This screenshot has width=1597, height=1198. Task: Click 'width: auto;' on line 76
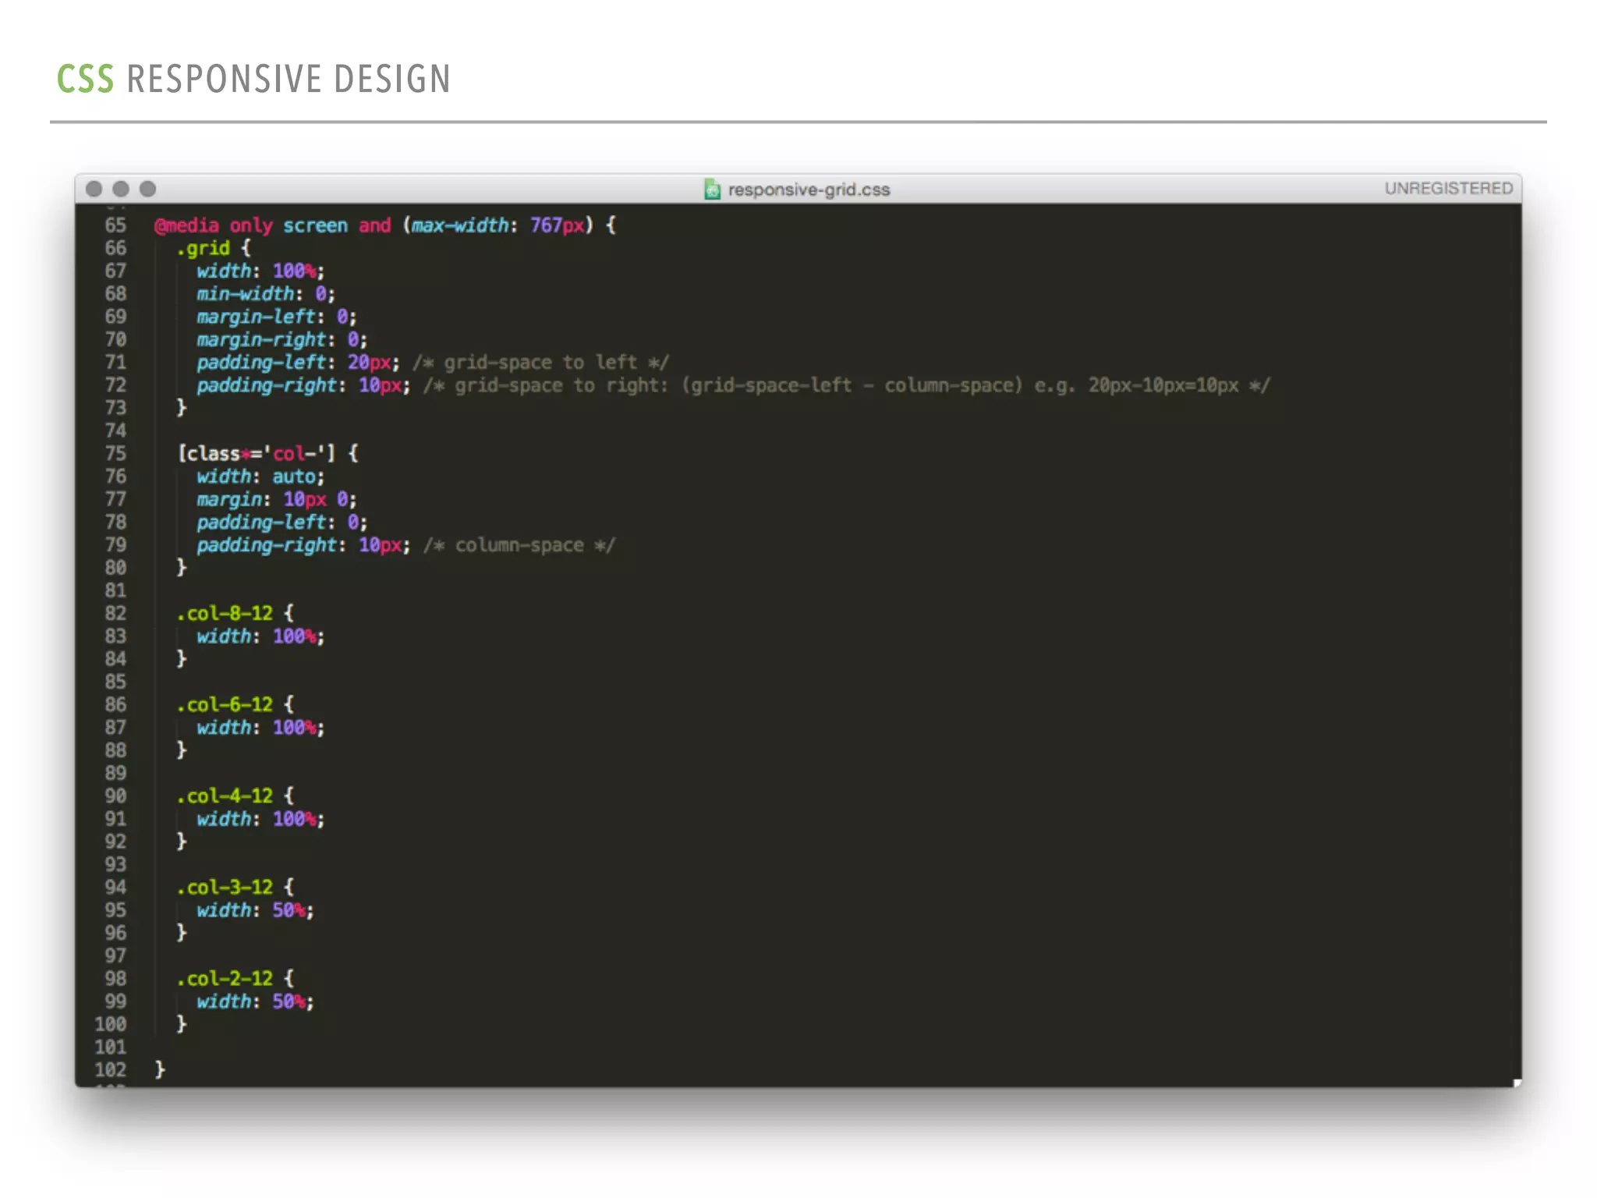pos(260,477)
